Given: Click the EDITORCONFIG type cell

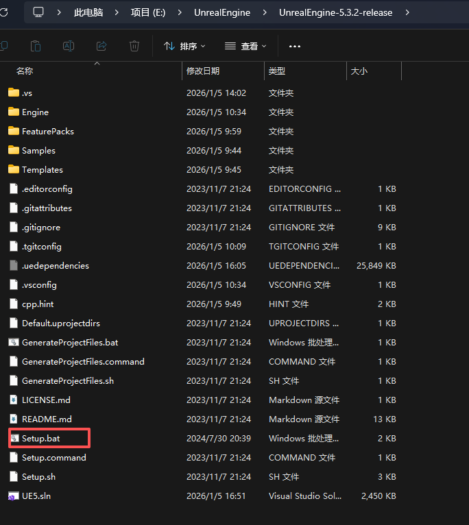Looking at the screenshot, I should click(x=304, y=189).
